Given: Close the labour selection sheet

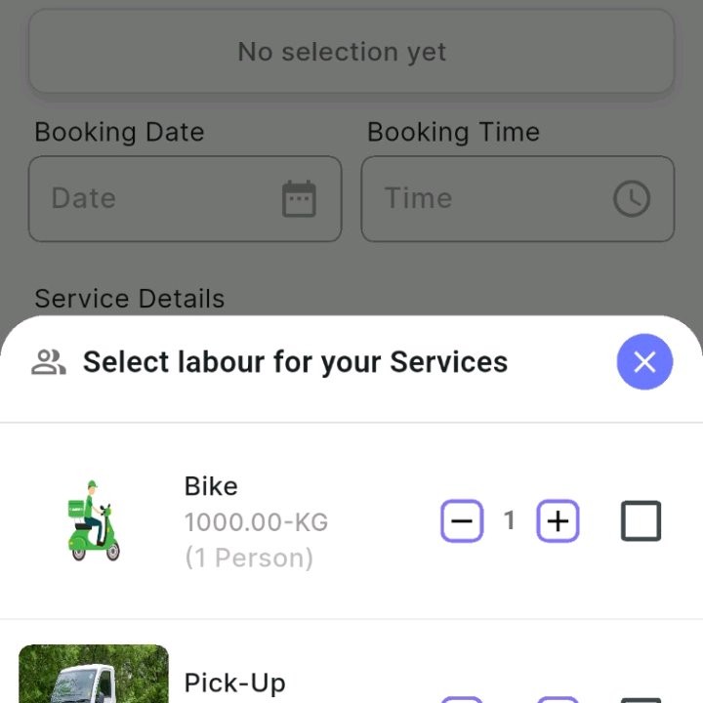Looking at the screenshot, I should coord(644,362).
